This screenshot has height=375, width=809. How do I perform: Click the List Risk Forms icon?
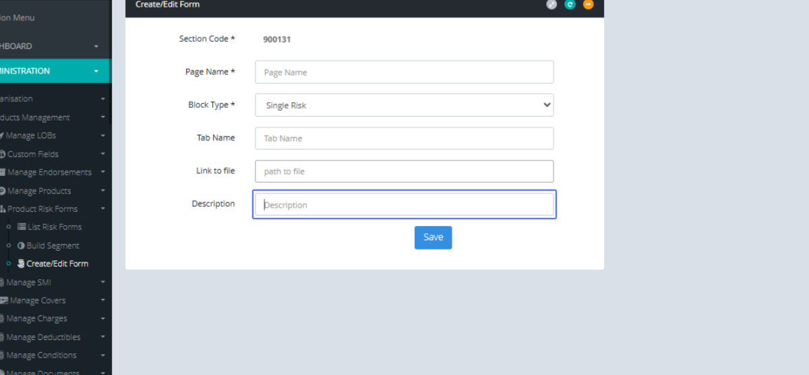pyautogui.click(x=22, y=227)
